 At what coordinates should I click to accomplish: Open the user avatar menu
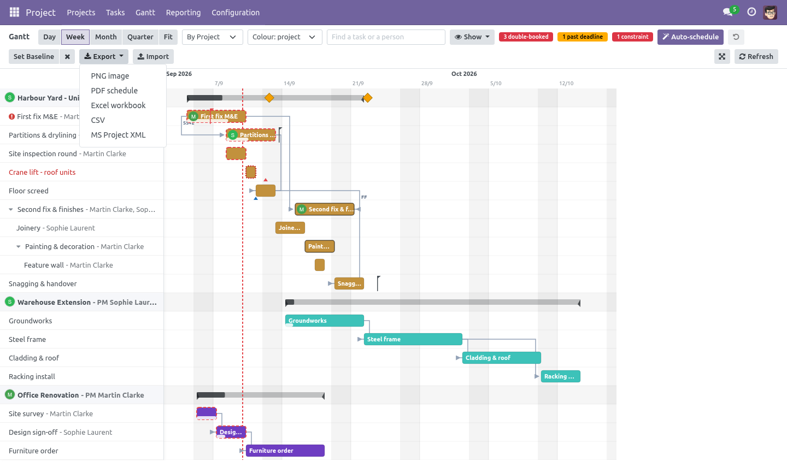click(770, 12)
